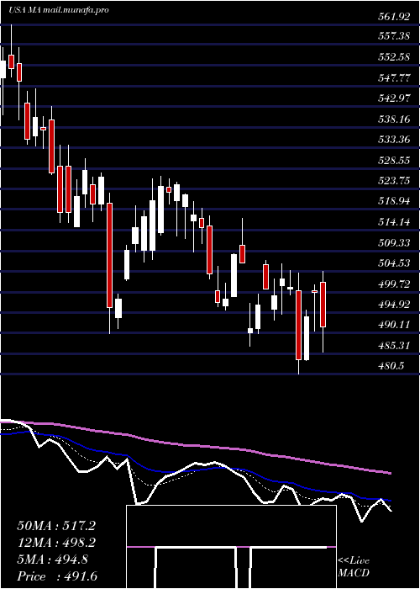420x589 pixels.
Task: Click the 499.72 price axis label
Action: pyautogui.click(x=393, y=284)
